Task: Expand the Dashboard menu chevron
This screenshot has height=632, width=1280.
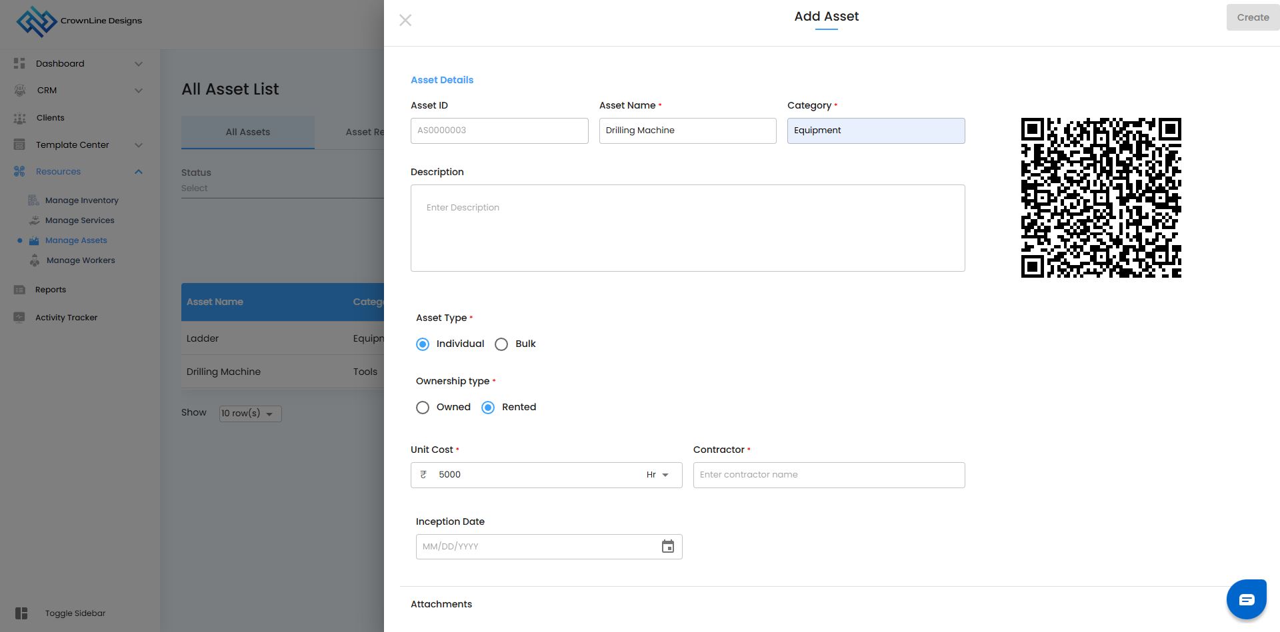Action: pyautogui.click(x=139, y=64)
